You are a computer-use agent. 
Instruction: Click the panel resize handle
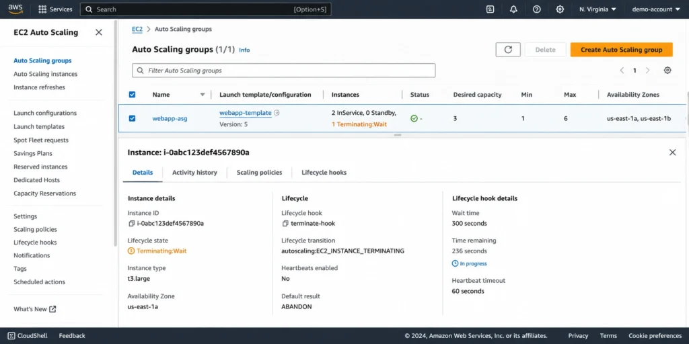(398, 135)
